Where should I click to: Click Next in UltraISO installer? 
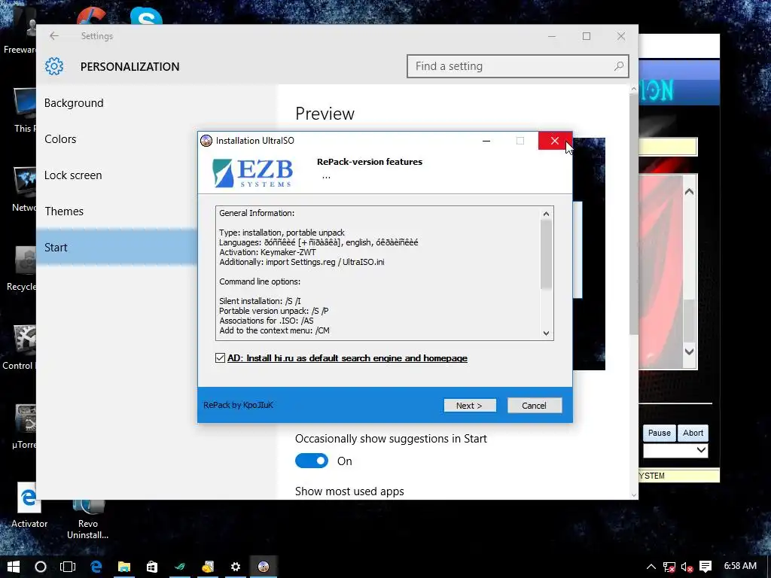coord(470,406)
